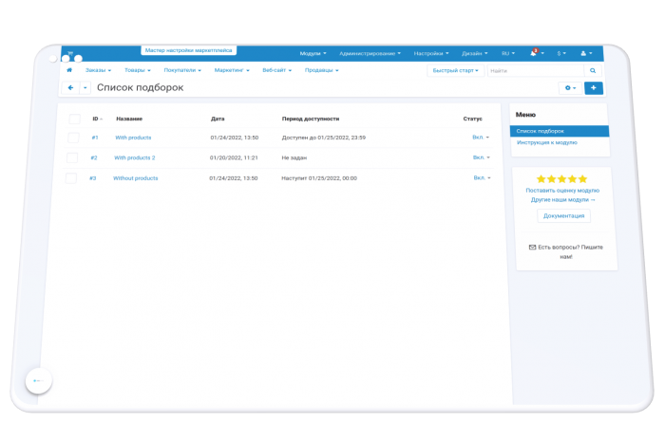Open status dropdown for With products 2
Image resolution: width=665 pixels, height=442 pixels.
pos(482,157)
